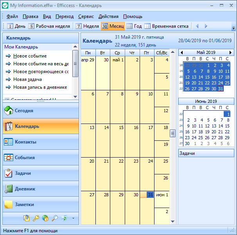Select the Work Week view icon
Viewport: 237px width, 235px height.
pos(31,26)
